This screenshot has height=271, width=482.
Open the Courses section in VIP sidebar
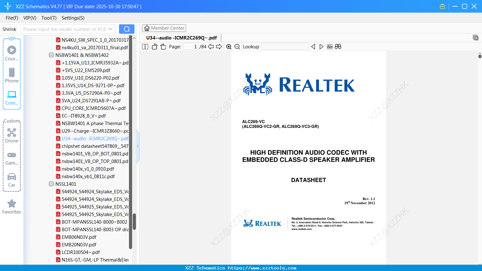[12, 53]
